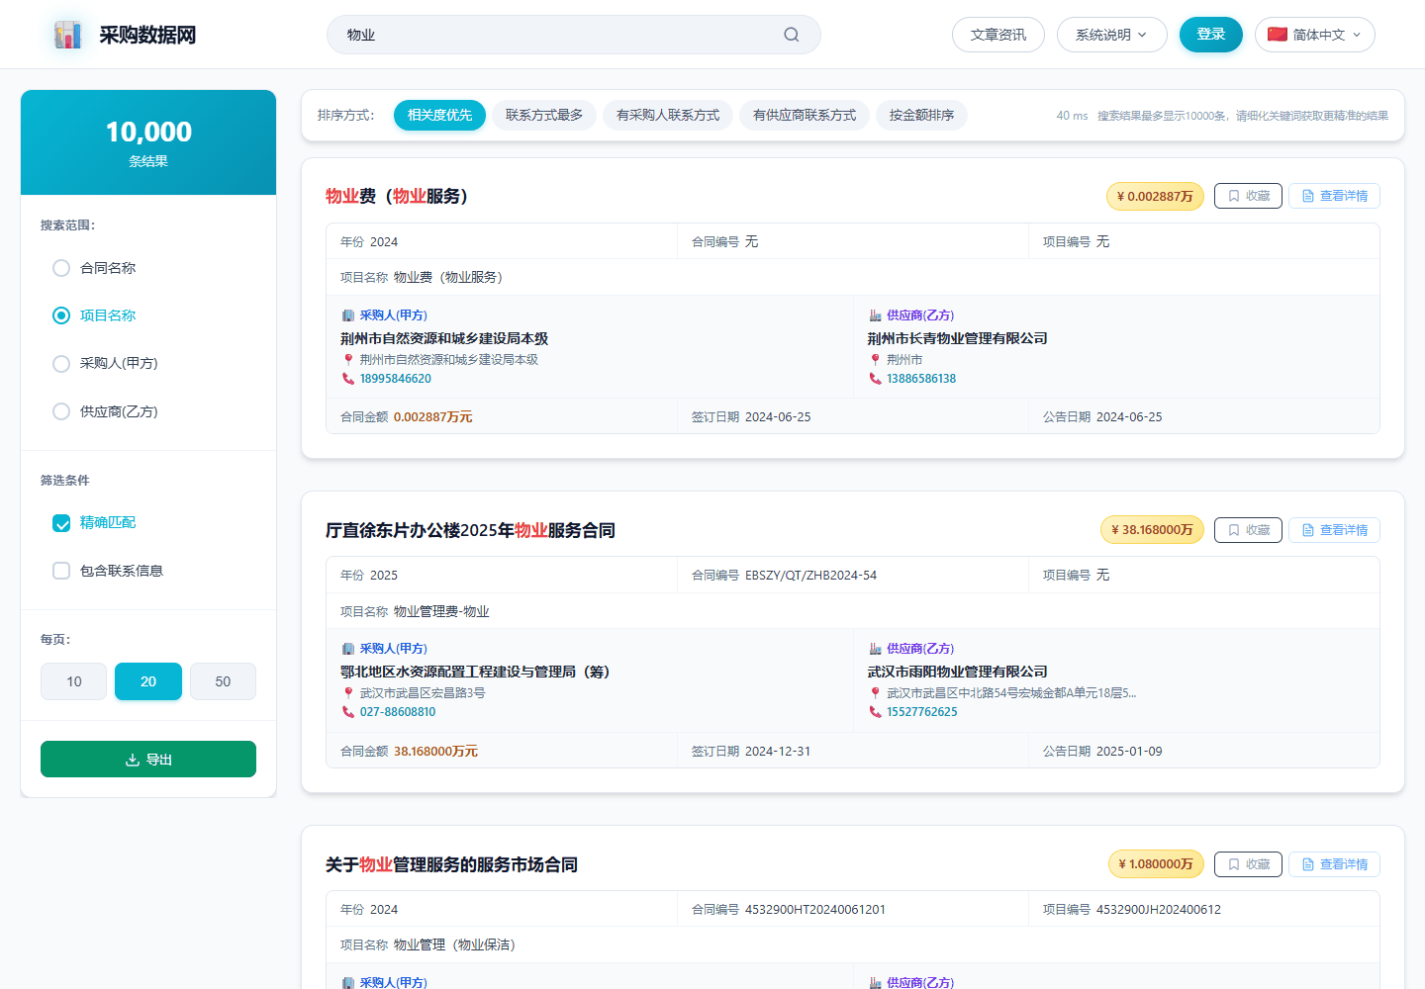This screenshot has height=989, width=1425.
Task: Click location pin beside supplier city 荆州市
Action: pyautogui.click(x=875, y=360)
